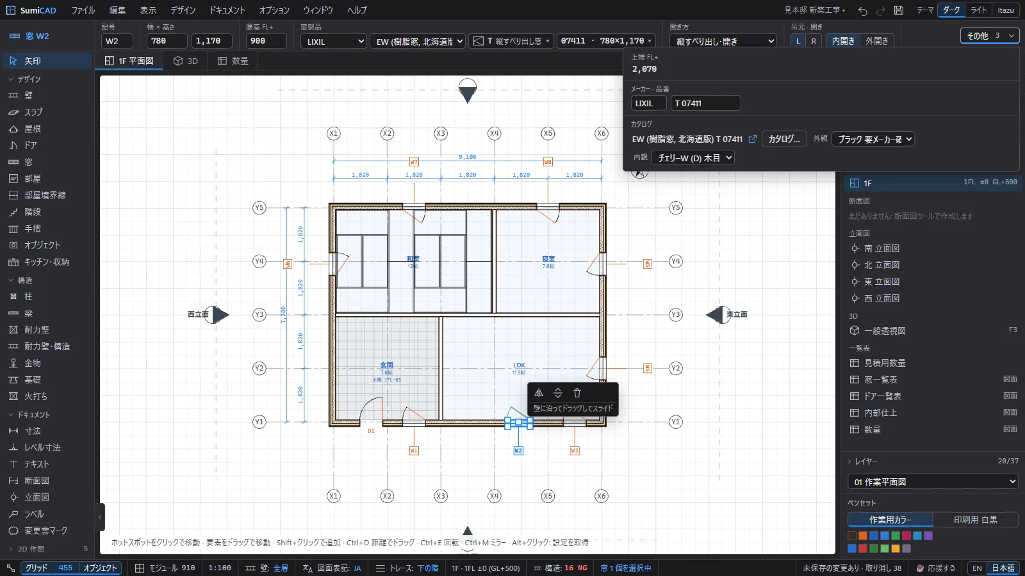Click the trash delete icon in floating toolbar
1025x576 pixels.
pos(577,393)
